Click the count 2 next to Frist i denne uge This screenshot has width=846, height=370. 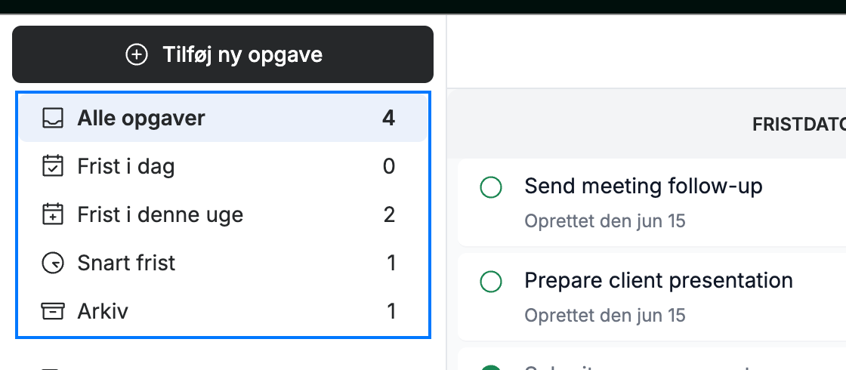[x=389, y=214]
